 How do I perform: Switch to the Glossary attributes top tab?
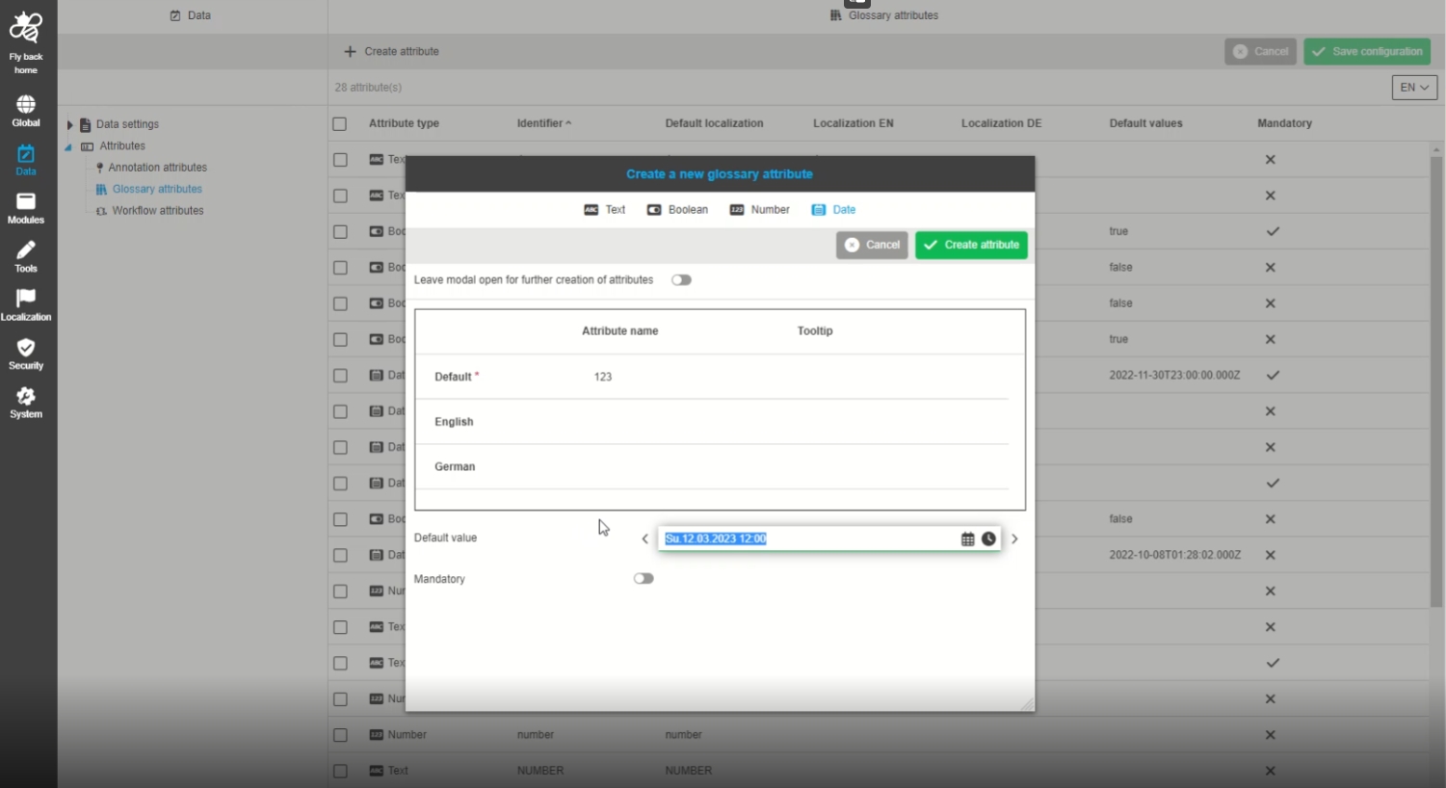(884, 15)
